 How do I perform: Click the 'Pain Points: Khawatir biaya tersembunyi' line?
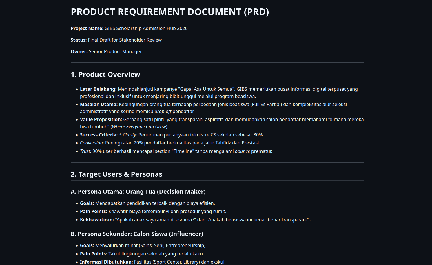click(153, 211)
